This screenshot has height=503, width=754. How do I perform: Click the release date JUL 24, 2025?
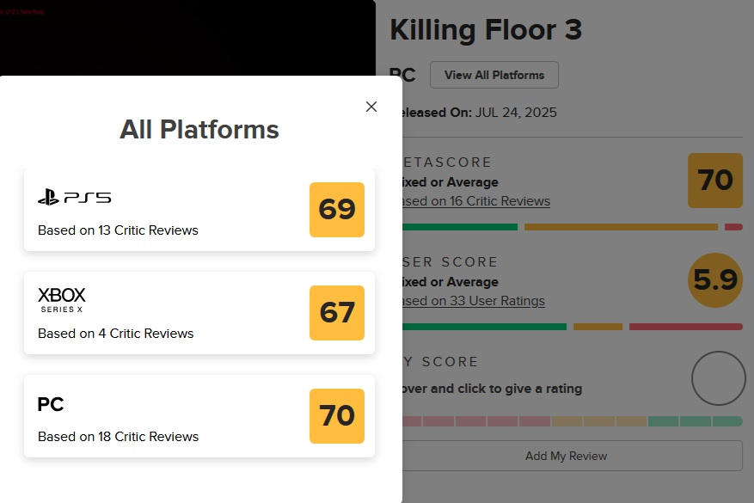point(516,113)
